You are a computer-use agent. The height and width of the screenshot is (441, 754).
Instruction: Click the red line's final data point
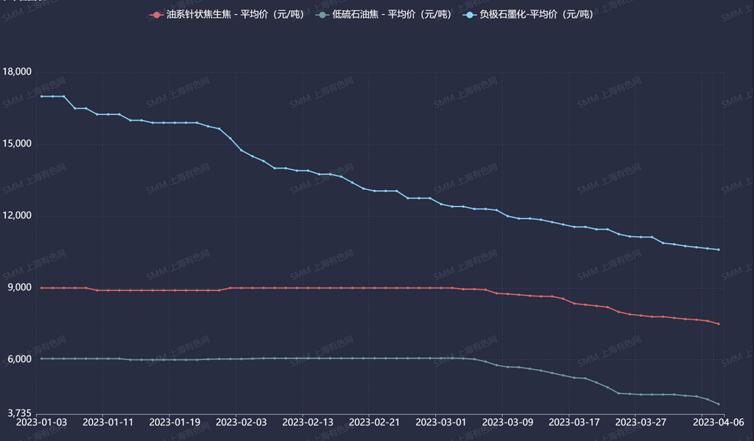[x=718, y=324]
